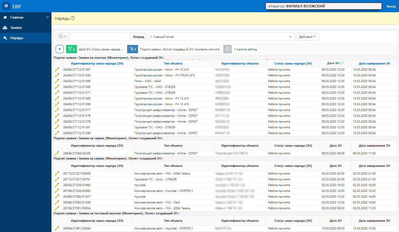Edit order 28458/27112/51381 with pencil icon
Image resolution: width=399 pixels, height=232 pixels.
[57, 127]
